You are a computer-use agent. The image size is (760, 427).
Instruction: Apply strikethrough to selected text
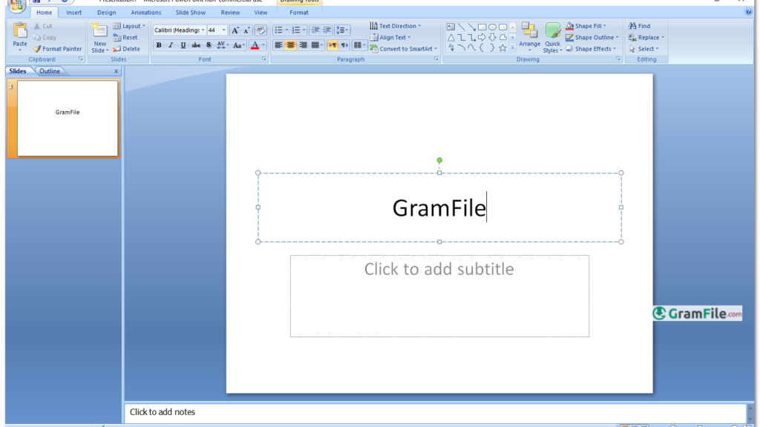[196, 44]
